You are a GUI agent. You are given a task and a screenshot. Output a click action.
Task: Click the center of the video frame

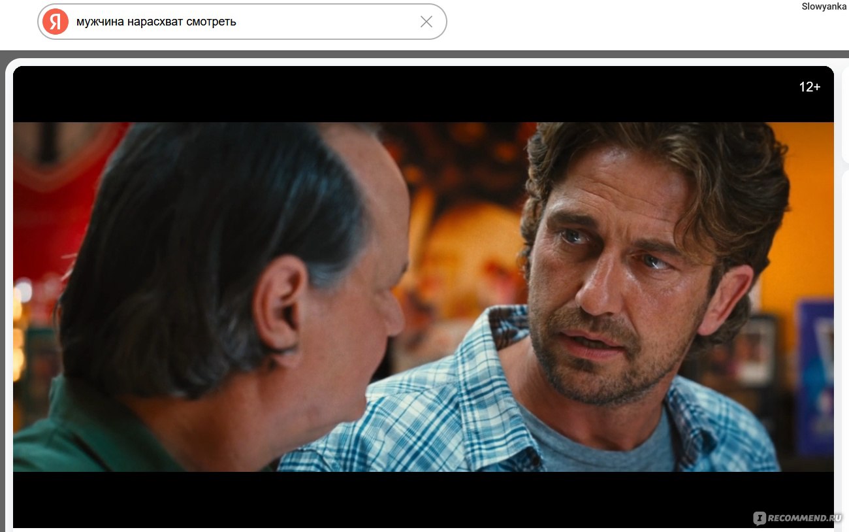423,297
